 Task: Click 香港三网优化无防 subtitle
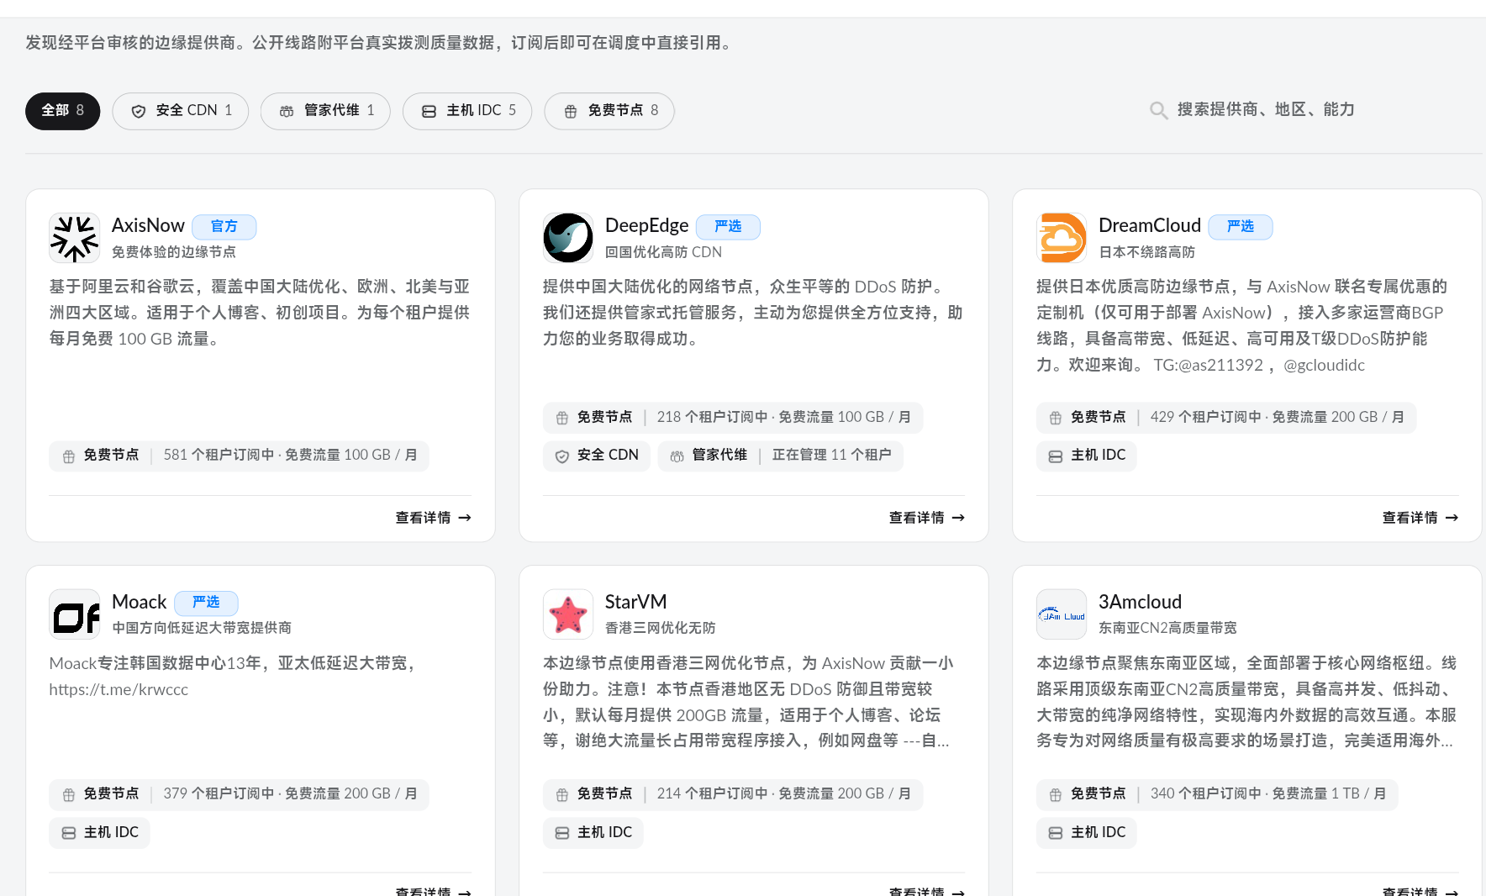[x=661, y=628]
